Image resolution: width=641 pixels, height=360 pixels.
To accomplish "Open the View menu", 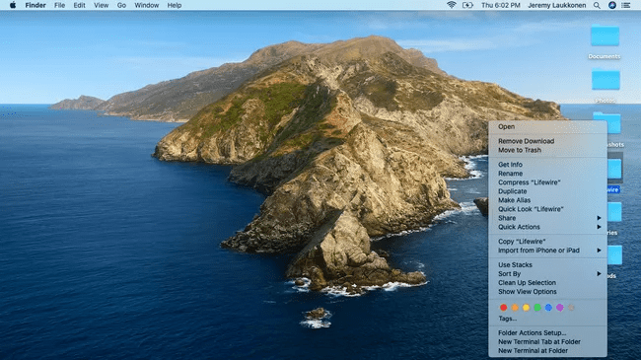I will point(101,5).
